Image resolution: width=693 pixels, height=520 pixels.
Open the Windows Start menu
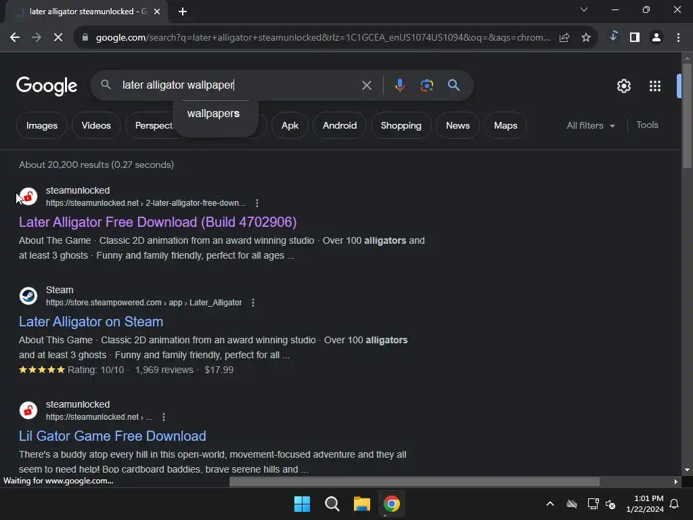click(303, 504)
